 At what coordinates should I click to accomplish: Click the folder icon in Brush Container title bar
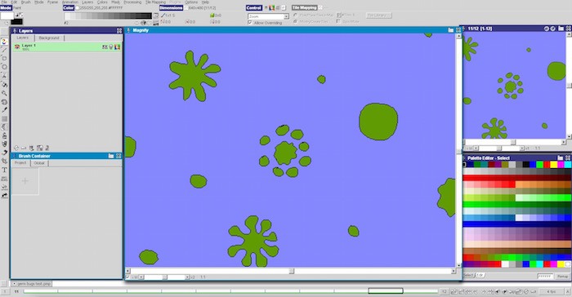[x=111, y=156]
